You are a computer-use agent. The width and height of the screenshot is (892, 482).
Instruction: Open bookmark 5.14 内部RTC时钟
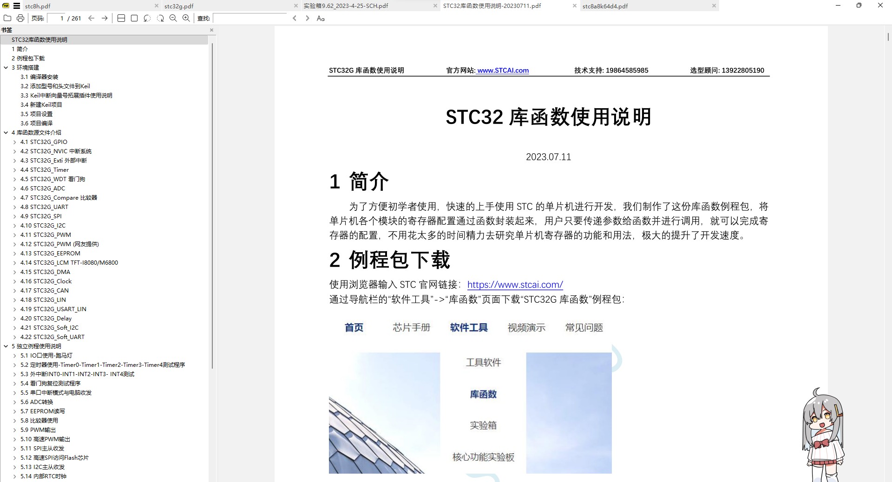tap(43, 476)
